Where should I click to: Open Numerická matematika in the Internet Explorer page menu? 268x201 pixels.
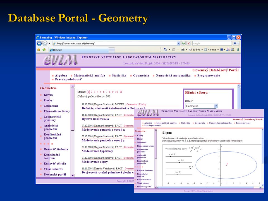tap(173, 76)
